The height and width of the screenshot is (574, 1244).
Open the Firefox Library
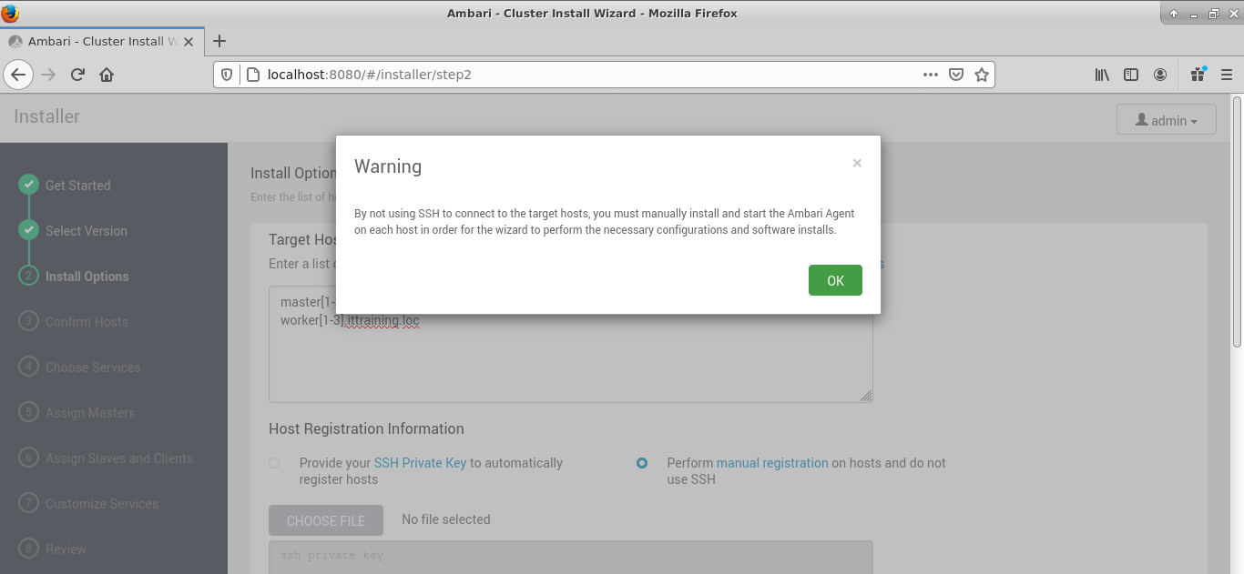[1102, 75]
